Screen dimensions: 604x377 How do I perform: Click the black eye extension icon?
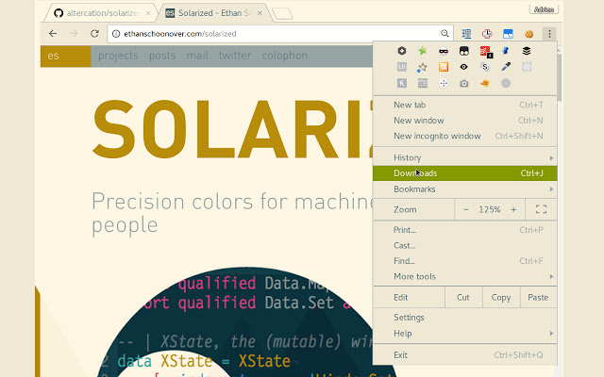(464, 67)
